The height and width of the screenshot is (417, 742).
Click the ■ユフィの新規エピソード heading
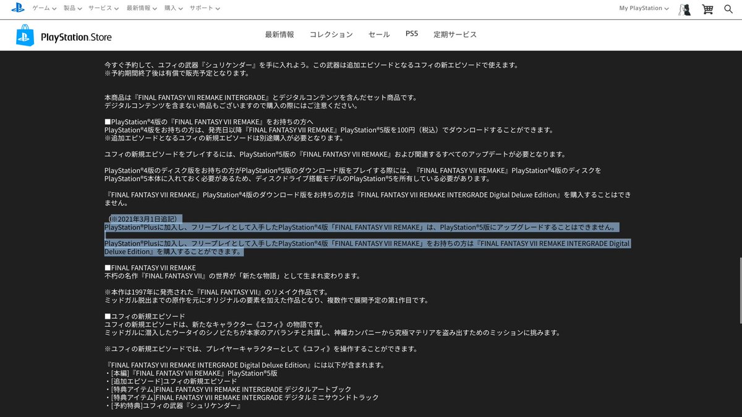click(x=145, y=316)
